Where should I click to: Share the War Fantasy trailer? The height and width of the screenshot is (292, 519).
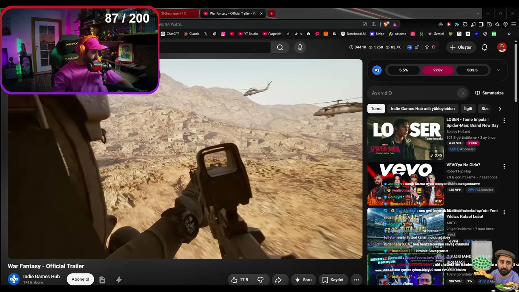coord(279,280)
